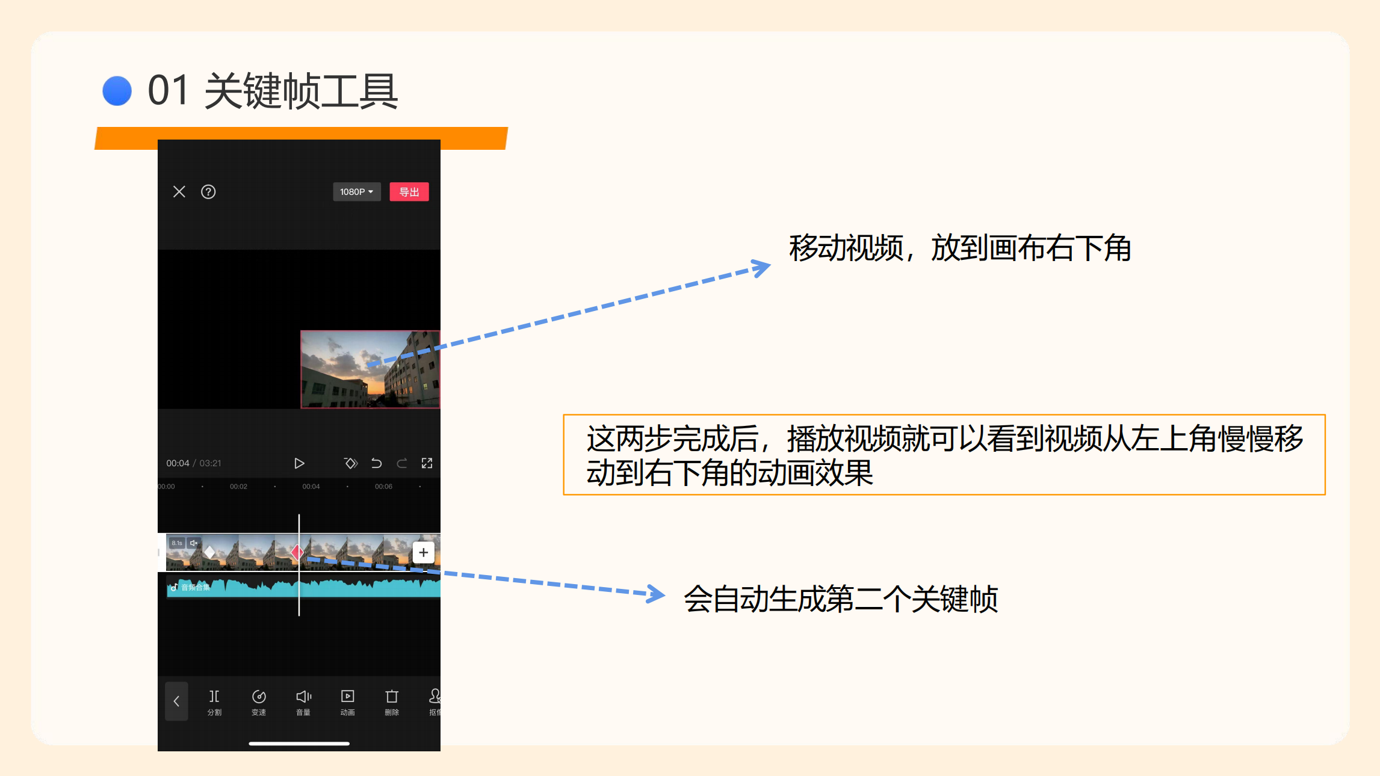Screen dimensions: 1380x776
Task: Open the 动画 animation tool
Action: click(x=347, y=703)
